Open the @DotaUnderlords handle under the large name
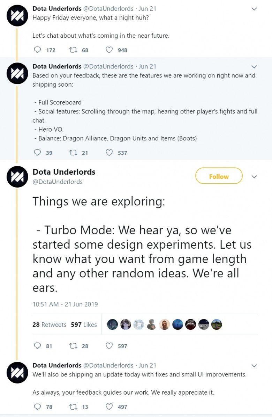272x417 pixels. [58, 182]
